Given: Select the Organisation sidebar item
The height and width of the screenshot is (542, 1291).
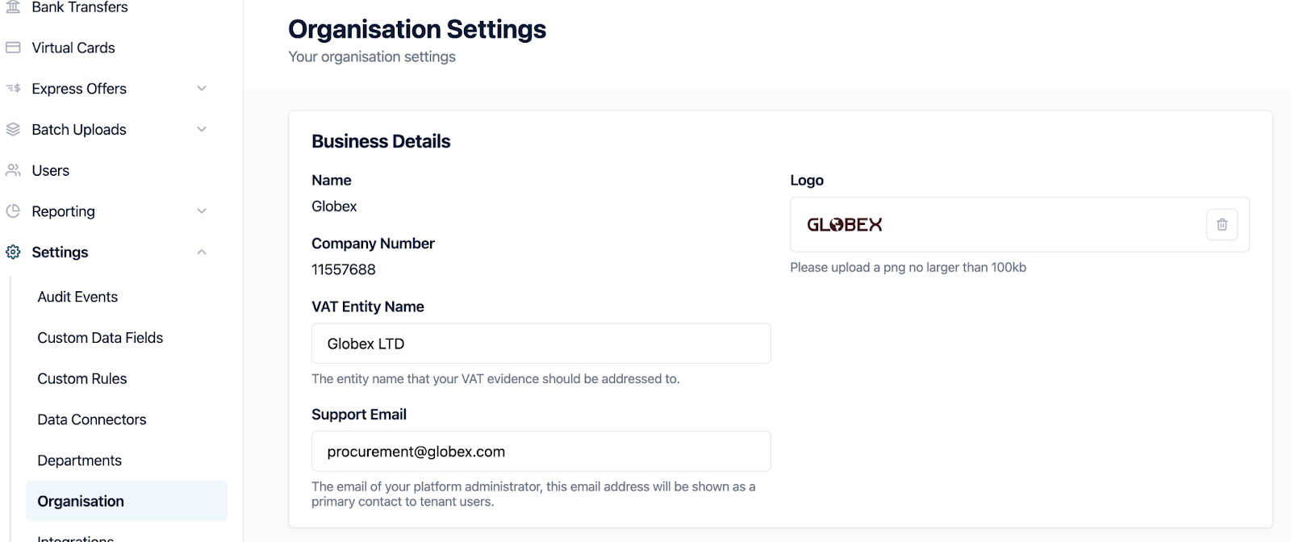Looking at the screenshot, I should pos(81,502).
